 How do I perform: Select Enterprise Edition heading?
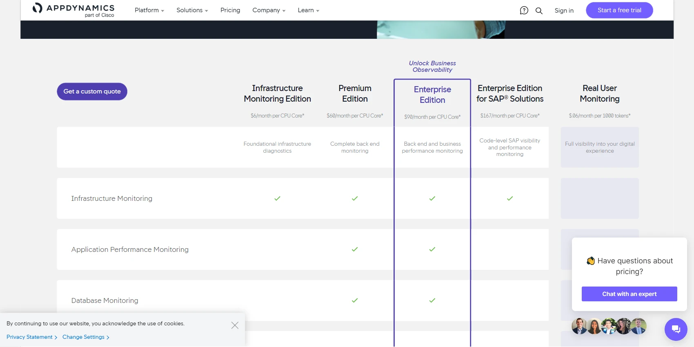(432, 95)
